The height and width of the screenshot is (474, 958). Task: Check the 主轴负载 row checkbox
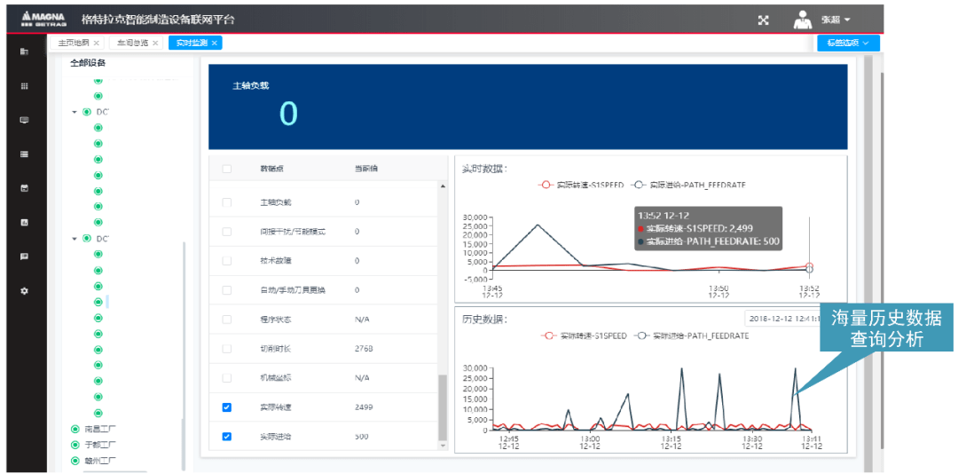click(227, 202)
